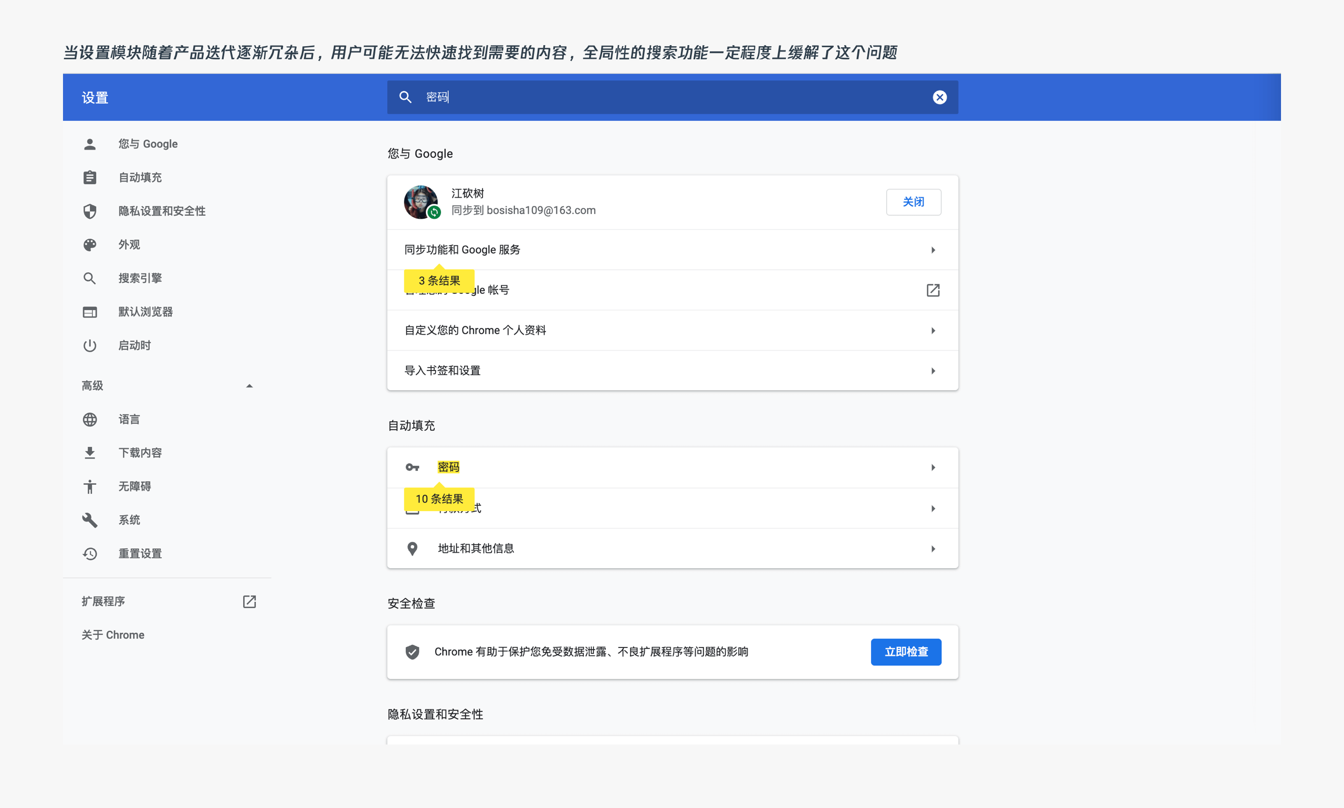The height and width of the screenshot is (808, 1344).
Task: Expand 导入书签和设置 row arrow
Action: click(933, 371)
